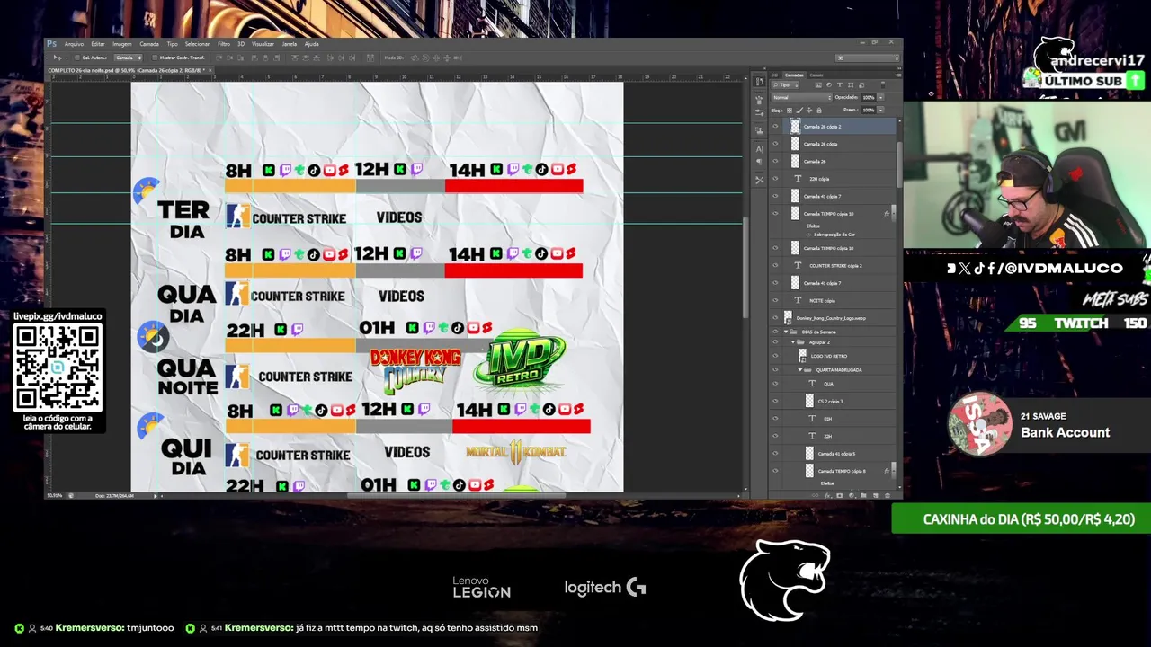This screenshot has height=647, width=1151.
Task: Collapse the QUARTA MADRUGADA group
Action: click(799, 369)
